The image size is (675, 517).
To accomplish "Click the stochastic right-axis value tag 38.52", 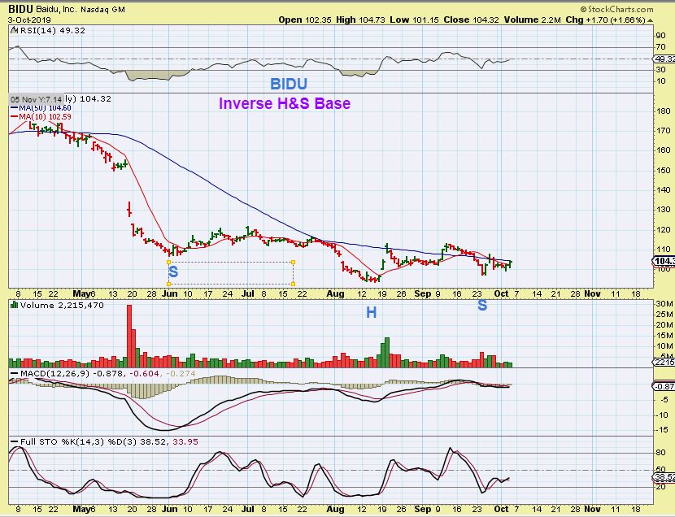I will pos(664,477).
